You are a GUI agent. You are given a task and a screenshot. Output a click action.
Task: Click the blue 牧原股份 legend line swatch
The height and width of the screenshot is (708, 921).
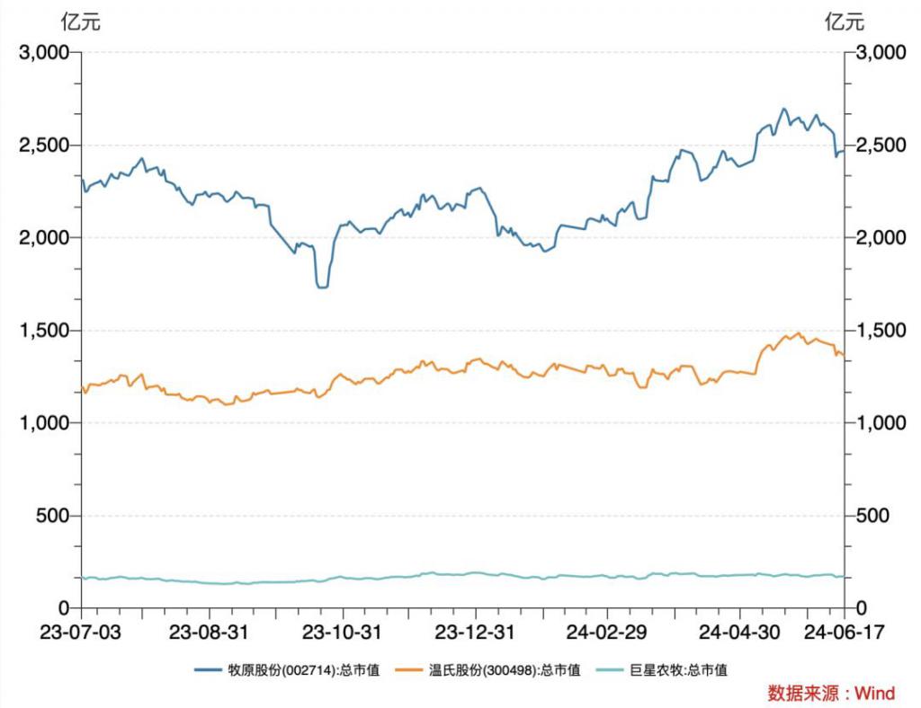(x=208, y=669)
